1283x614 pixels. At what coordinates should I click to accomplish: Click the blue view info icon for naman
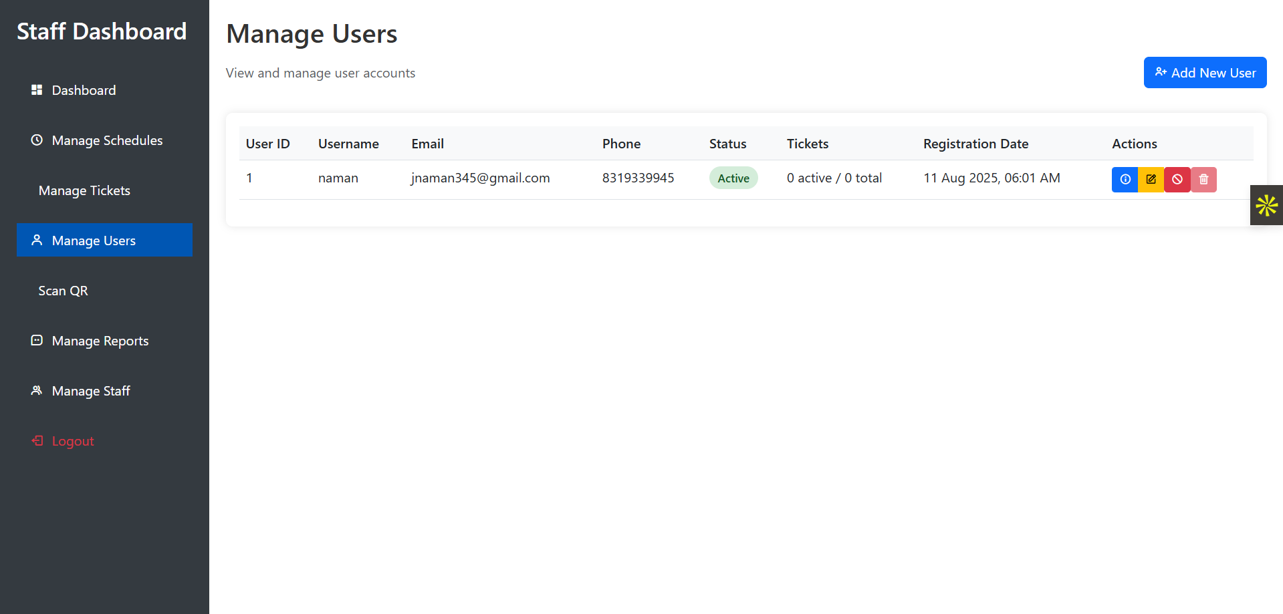(x=1125, y=179)
